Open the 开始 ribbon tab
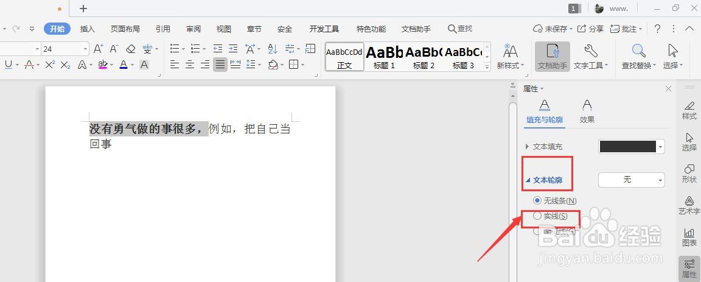The image size is (701, 282). [57, 29]
